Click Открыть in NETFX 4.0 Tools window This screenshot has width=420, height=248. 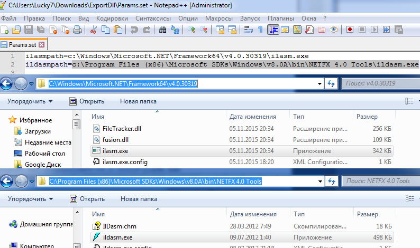point(87,199)
